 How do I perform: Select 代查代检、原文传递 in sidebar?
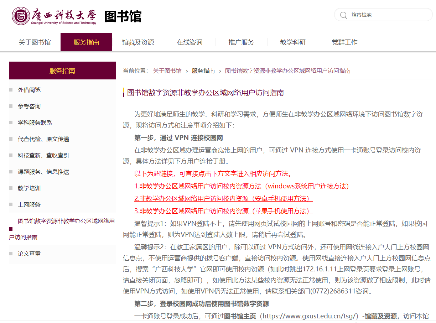pyautogui.click(x=43, y=139)
